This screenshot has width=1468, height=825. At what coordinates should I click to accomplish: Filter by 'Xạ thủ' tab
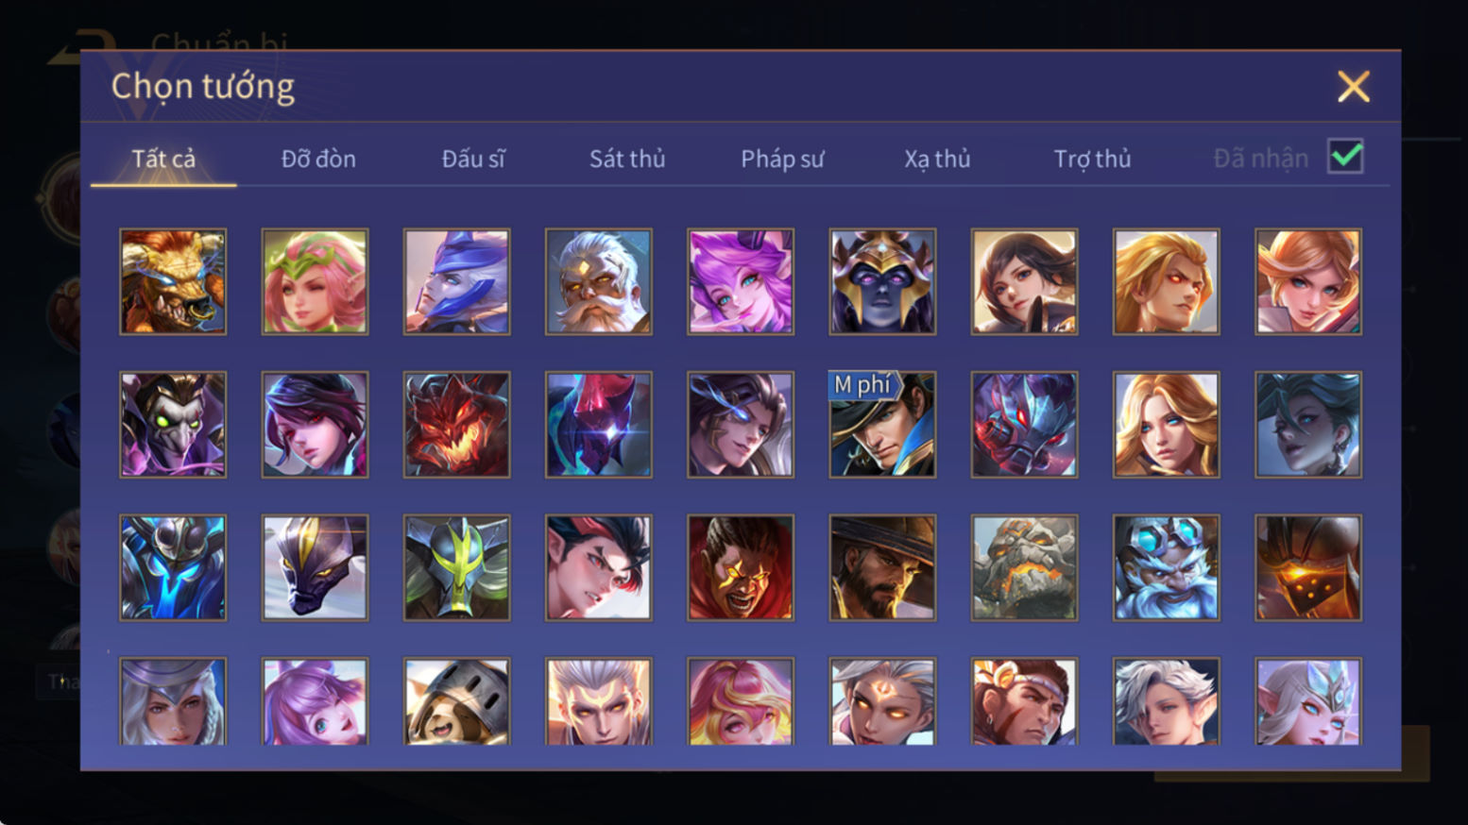[x=937, y=159]
